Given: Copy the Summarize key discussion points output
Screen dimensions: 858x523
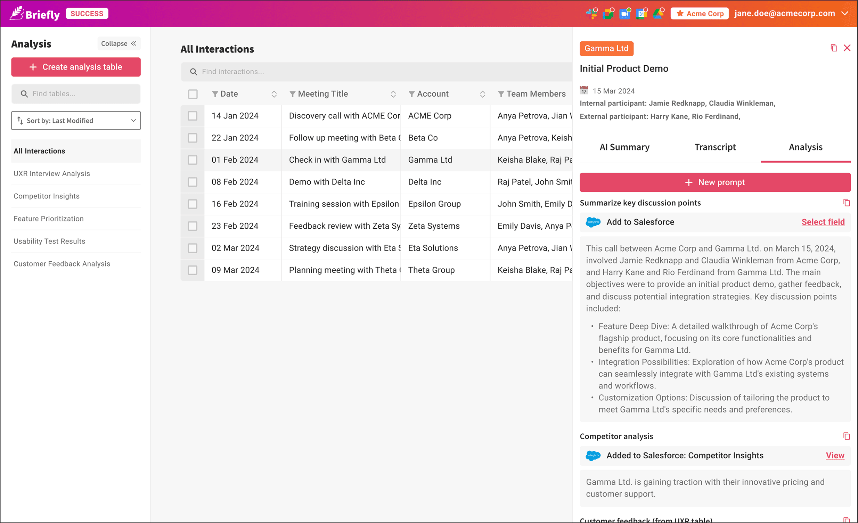Looking at the screenshot, I should coord(847,203).
